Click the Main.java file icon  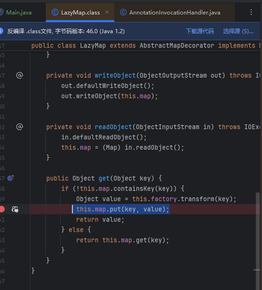tap(1, 12)
